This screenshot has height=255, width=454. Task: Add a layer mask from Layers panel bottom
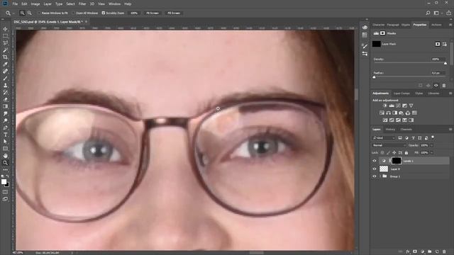click(x=415, y=251)
